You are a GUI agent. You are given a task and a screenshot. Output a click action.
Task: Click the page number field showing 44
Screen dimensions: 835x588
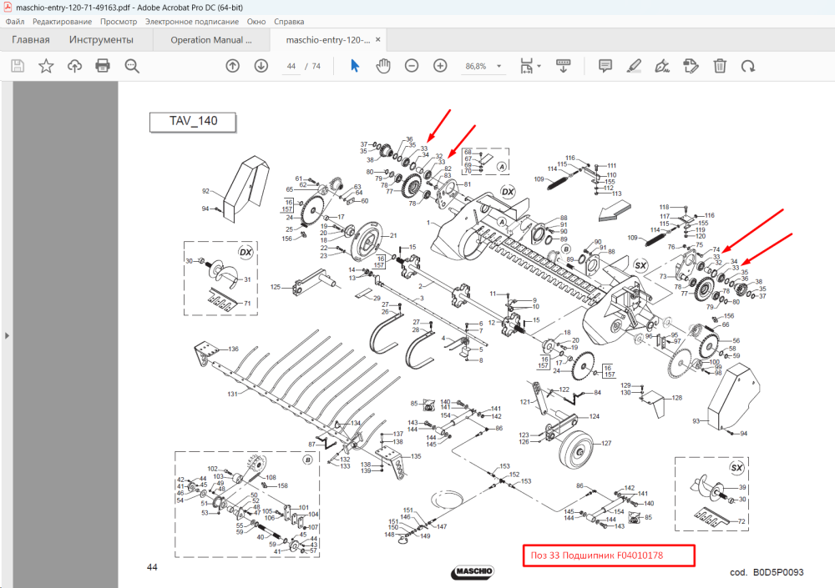tap(291, 66)
